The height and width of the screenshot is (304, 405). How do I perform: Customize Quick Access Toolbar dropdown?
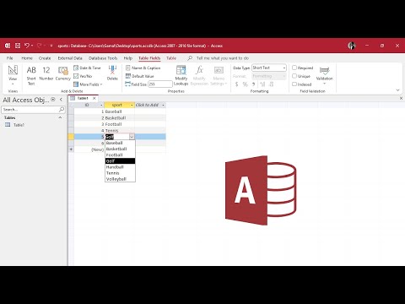(x=51, y=46)
